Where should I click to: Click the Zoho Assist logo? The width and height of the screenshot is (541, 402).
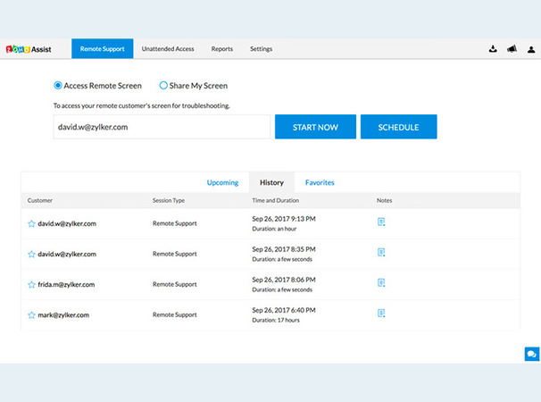pyautogui.click(x=29, y=49)
